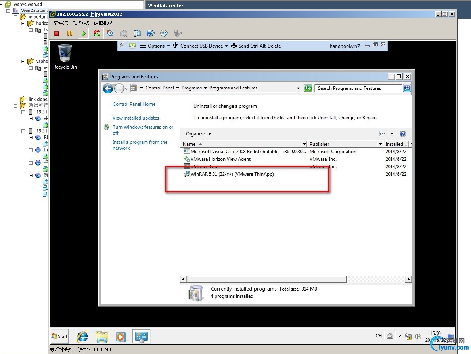Open the Publisher column filter dropdown
This screenshot has width=471, height=354.
pyautogui.click(x=380, y=144)
